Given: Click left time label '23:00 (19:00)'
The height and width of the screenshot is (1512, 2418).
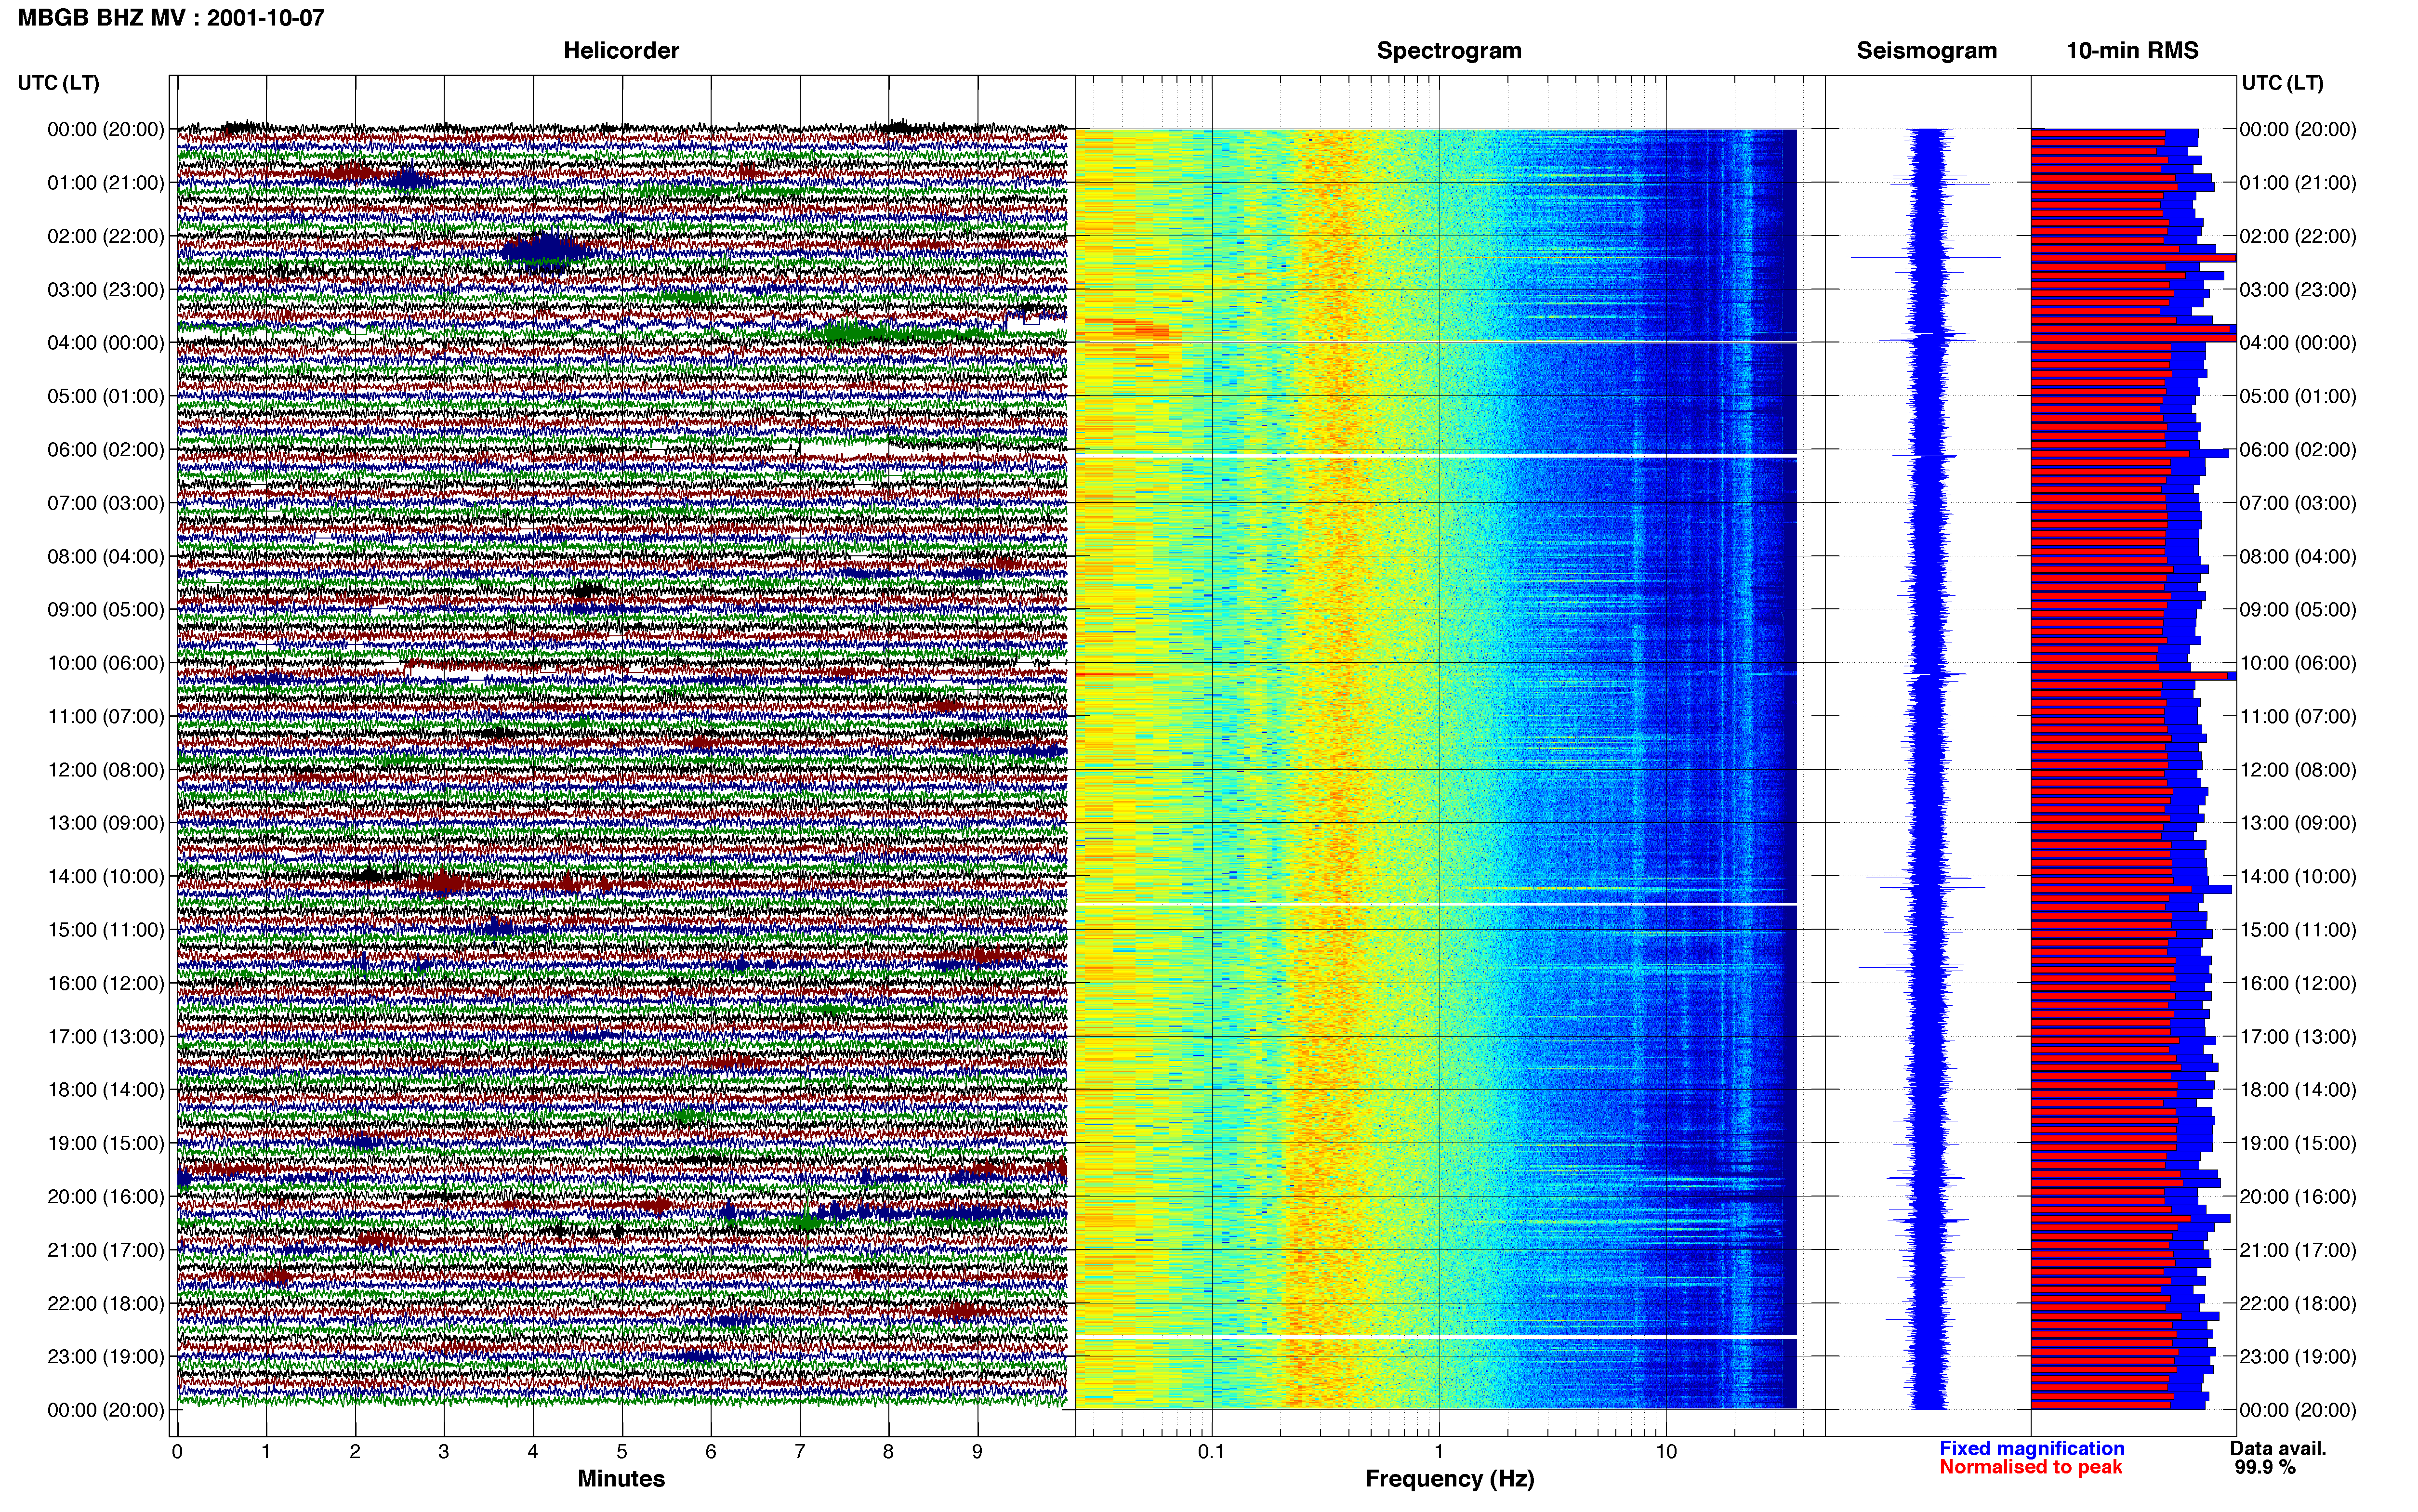Looking at the screenshot, I should tap(106, 1356).
